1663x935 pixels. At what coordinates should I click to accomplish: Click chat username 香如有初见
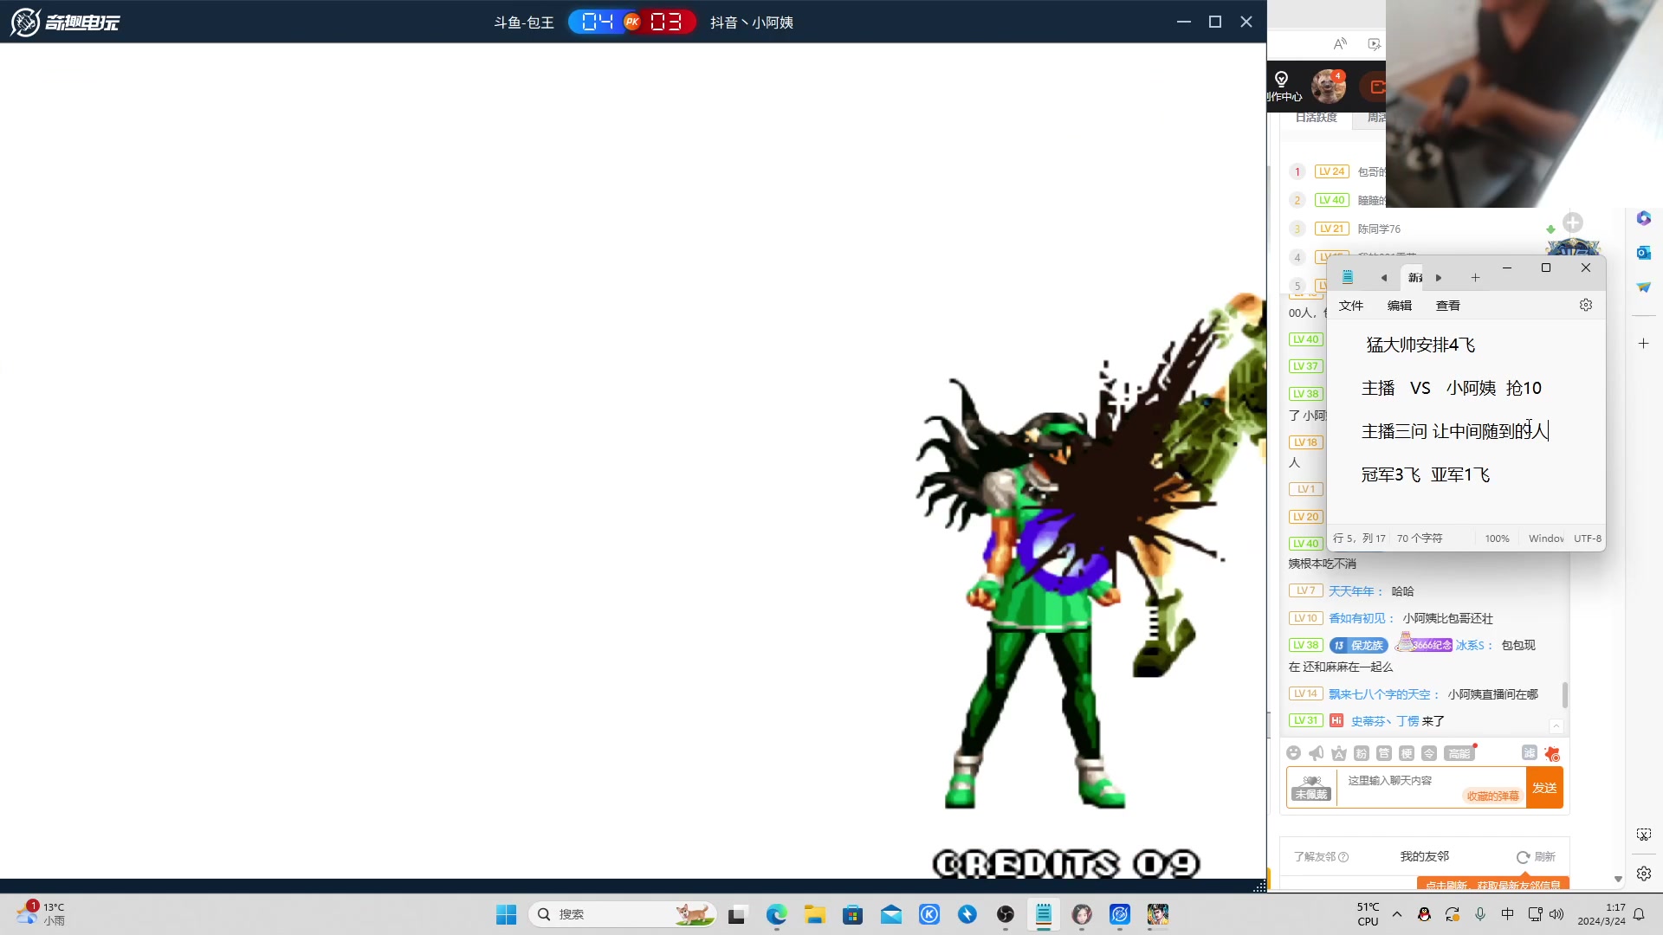click(1358, 618)
